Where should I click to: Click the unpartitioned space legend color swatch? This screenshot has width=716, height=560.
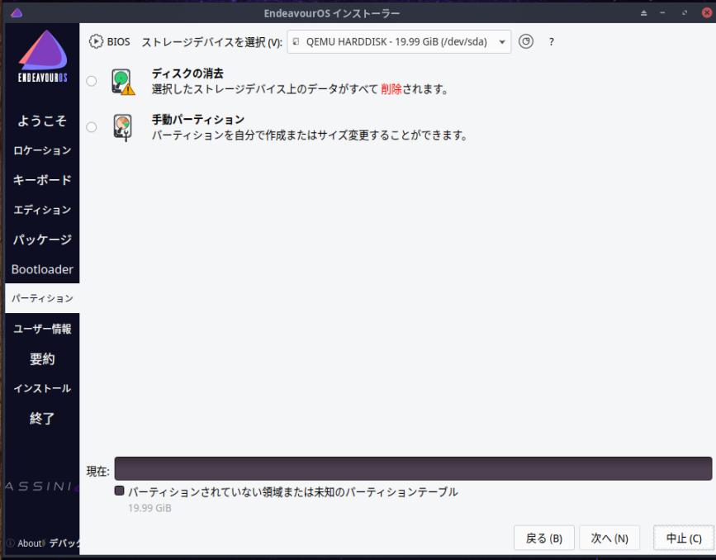click(x=119, y=491)
